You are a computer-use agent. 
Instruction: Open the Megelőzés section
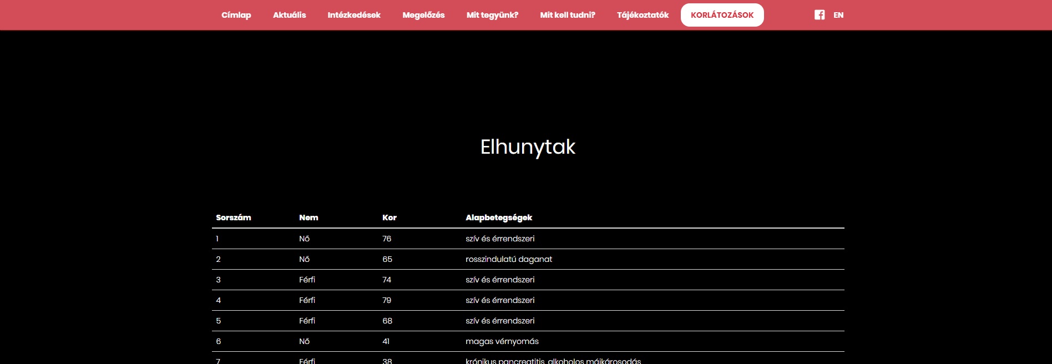pos(423,15)
